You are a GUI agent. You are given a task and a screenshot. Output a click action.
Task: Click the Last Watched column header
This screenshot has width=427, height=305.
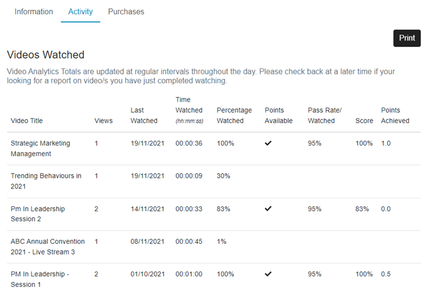144,116
